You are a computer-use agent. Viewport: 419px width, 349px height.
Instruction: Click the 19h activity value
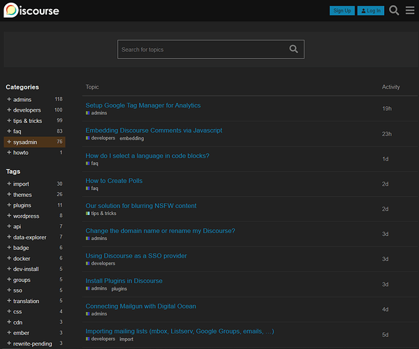click(x=387, y=109)
